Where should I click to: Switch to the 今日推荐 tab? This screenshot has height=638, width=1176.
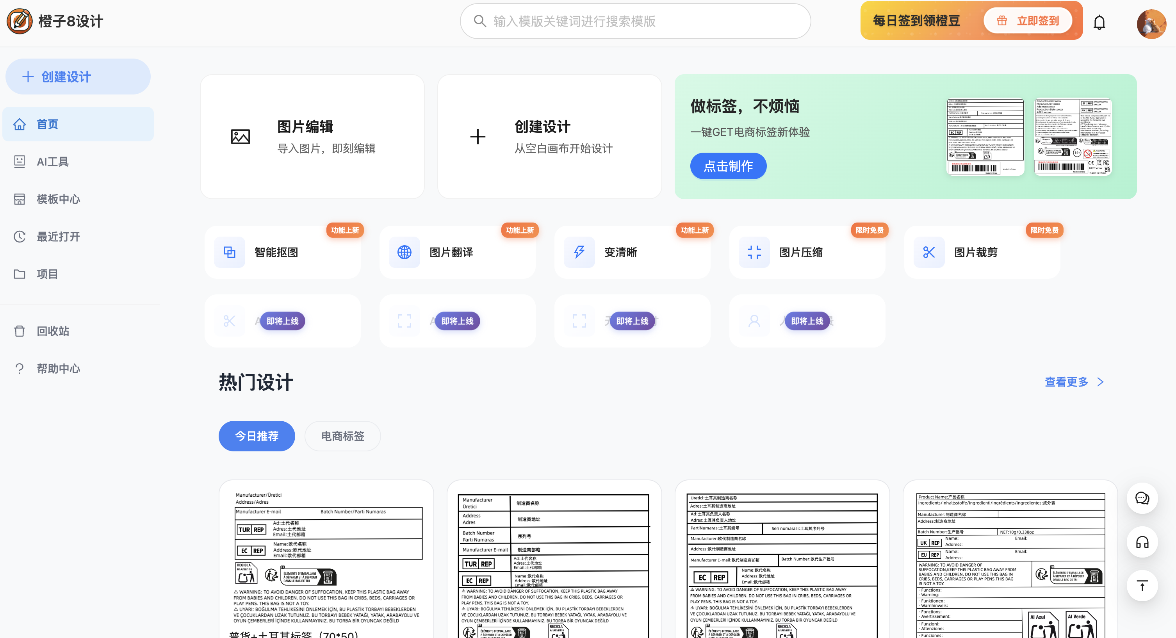coord(257,436)
